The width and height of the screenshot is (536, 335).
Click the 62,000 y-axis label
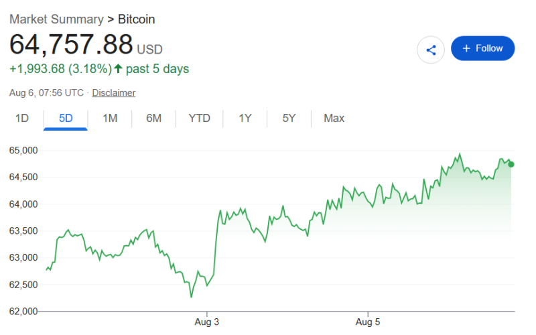[x=23, y=311]
